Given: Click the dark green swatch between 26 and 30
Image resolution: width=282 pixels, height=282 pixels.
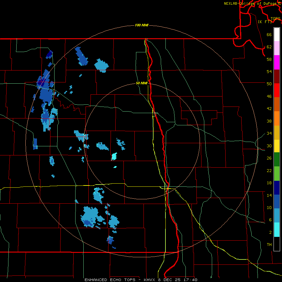Looking at the screenshot, I should tap(277, 159).
